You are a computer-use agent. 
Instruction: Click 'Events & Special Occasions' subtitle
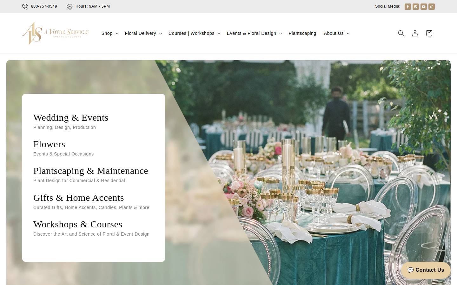tap(63, 154)
